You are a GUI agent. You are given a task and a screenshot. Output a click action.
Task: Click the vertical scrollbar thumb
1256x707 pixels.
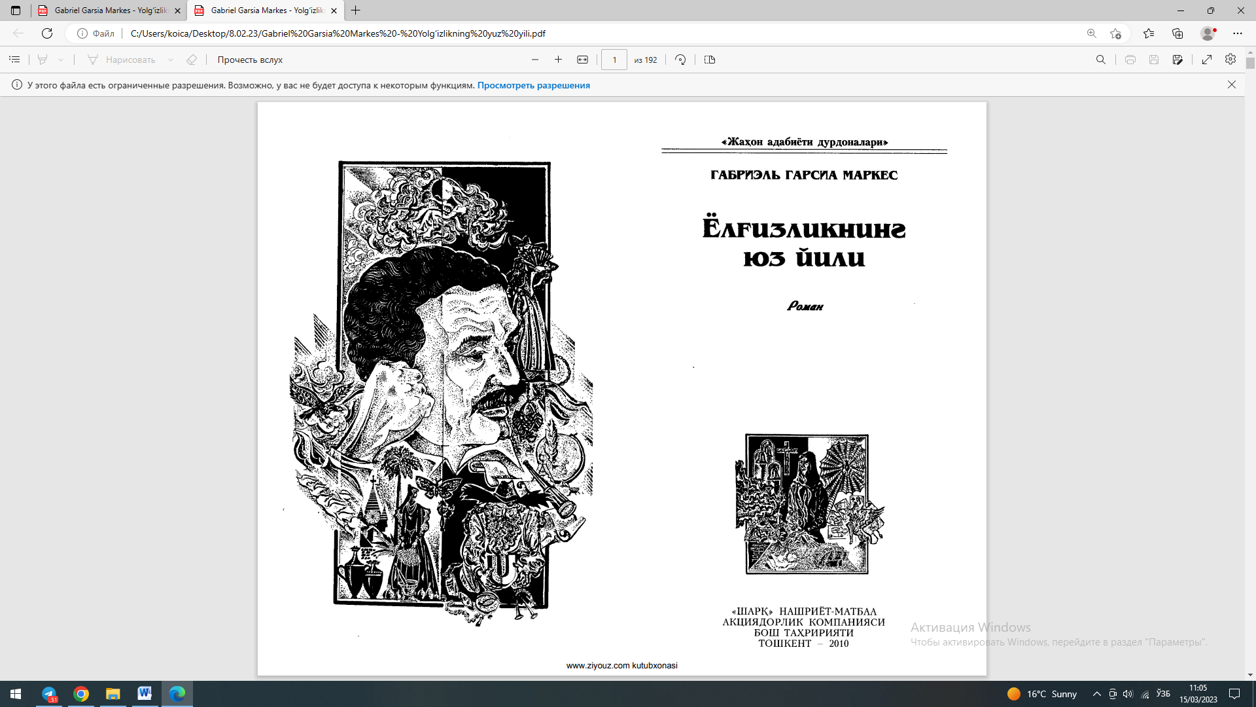click(1250, 63)
